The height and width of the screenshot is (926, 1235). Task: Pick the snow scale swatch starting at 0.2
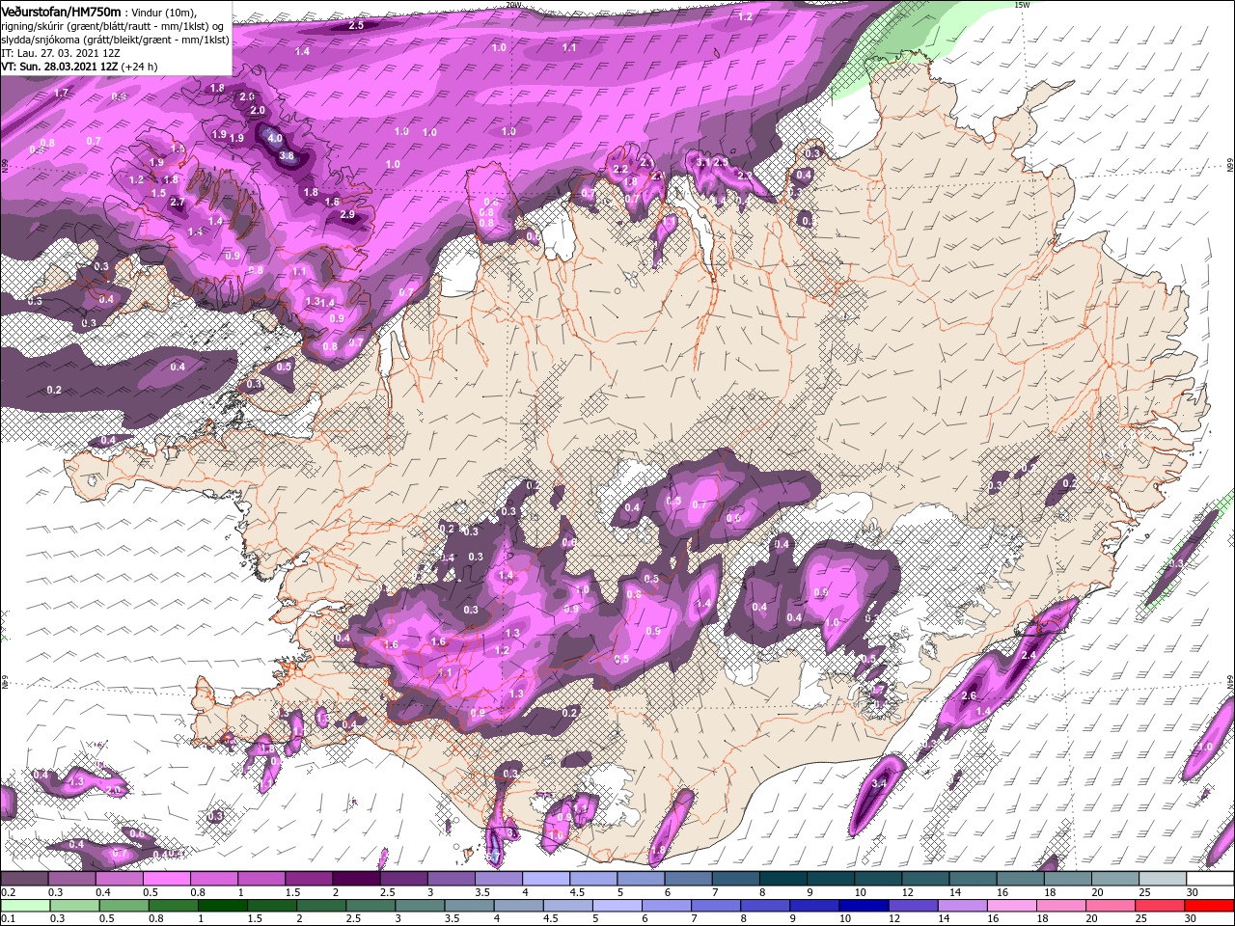point(24,879)
